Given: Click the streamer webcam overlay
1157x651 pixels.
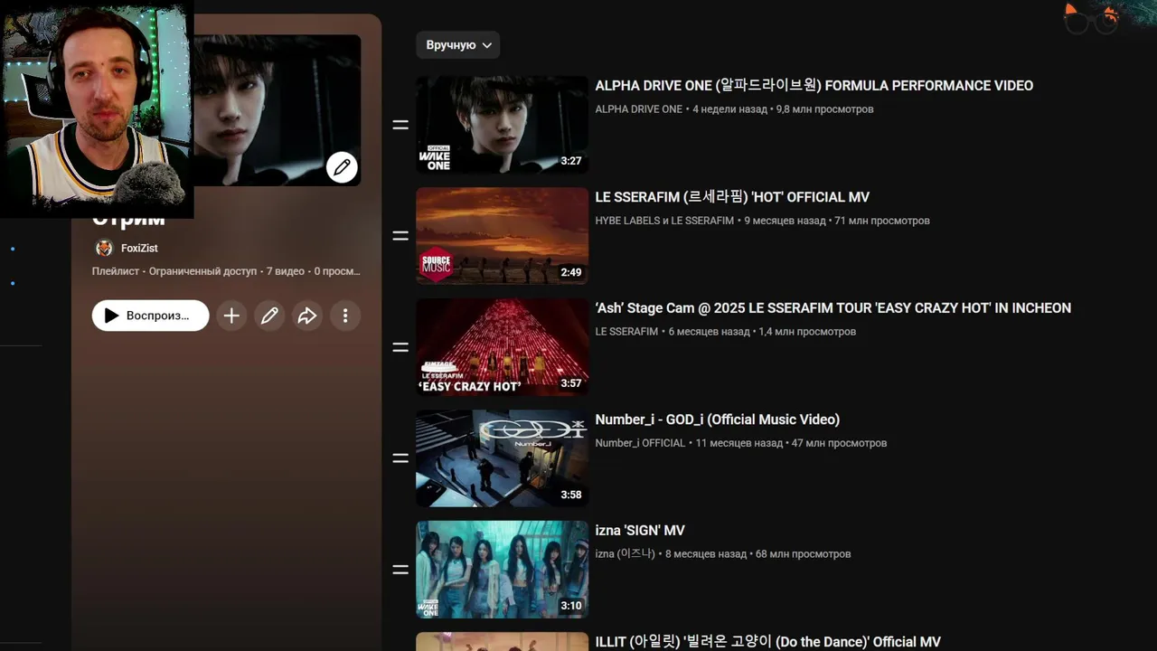Looking at the screenshot, I should 97,108.
